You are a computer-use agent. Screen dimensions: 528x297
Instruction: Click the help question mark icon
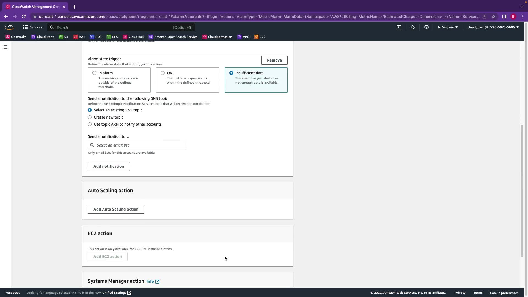point(426,27)
